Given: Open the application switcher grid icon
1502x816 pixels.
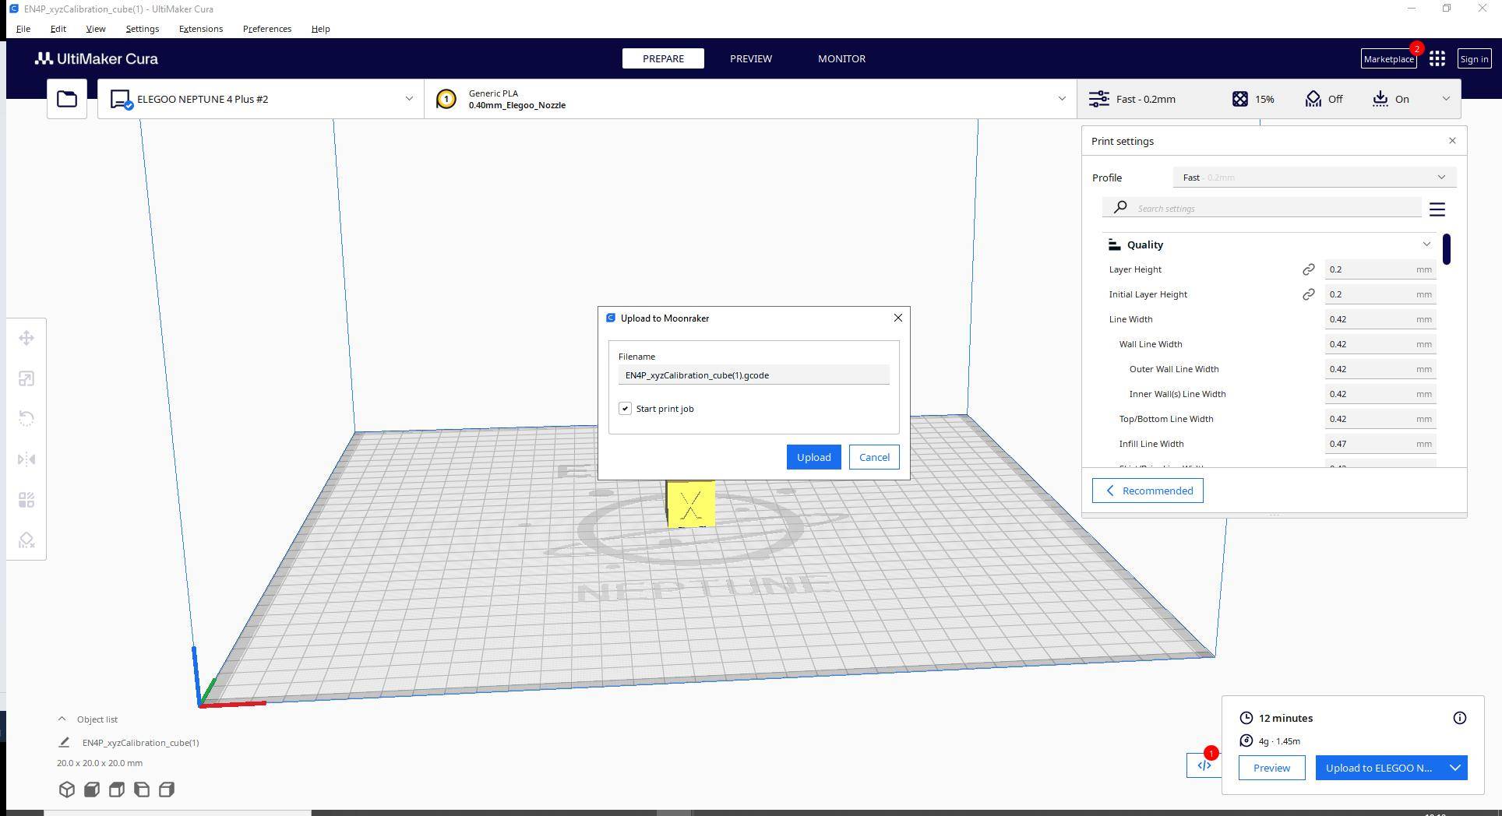Looking at the screenshot, I should point(1437,58).
